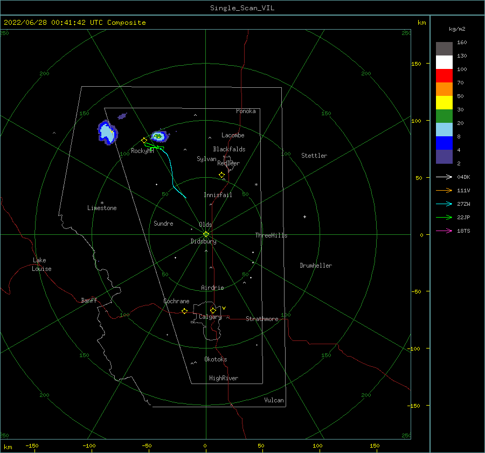Click the 27ZW legend label
The width and height of the screenshot is (485, 453).
(463, 204)
